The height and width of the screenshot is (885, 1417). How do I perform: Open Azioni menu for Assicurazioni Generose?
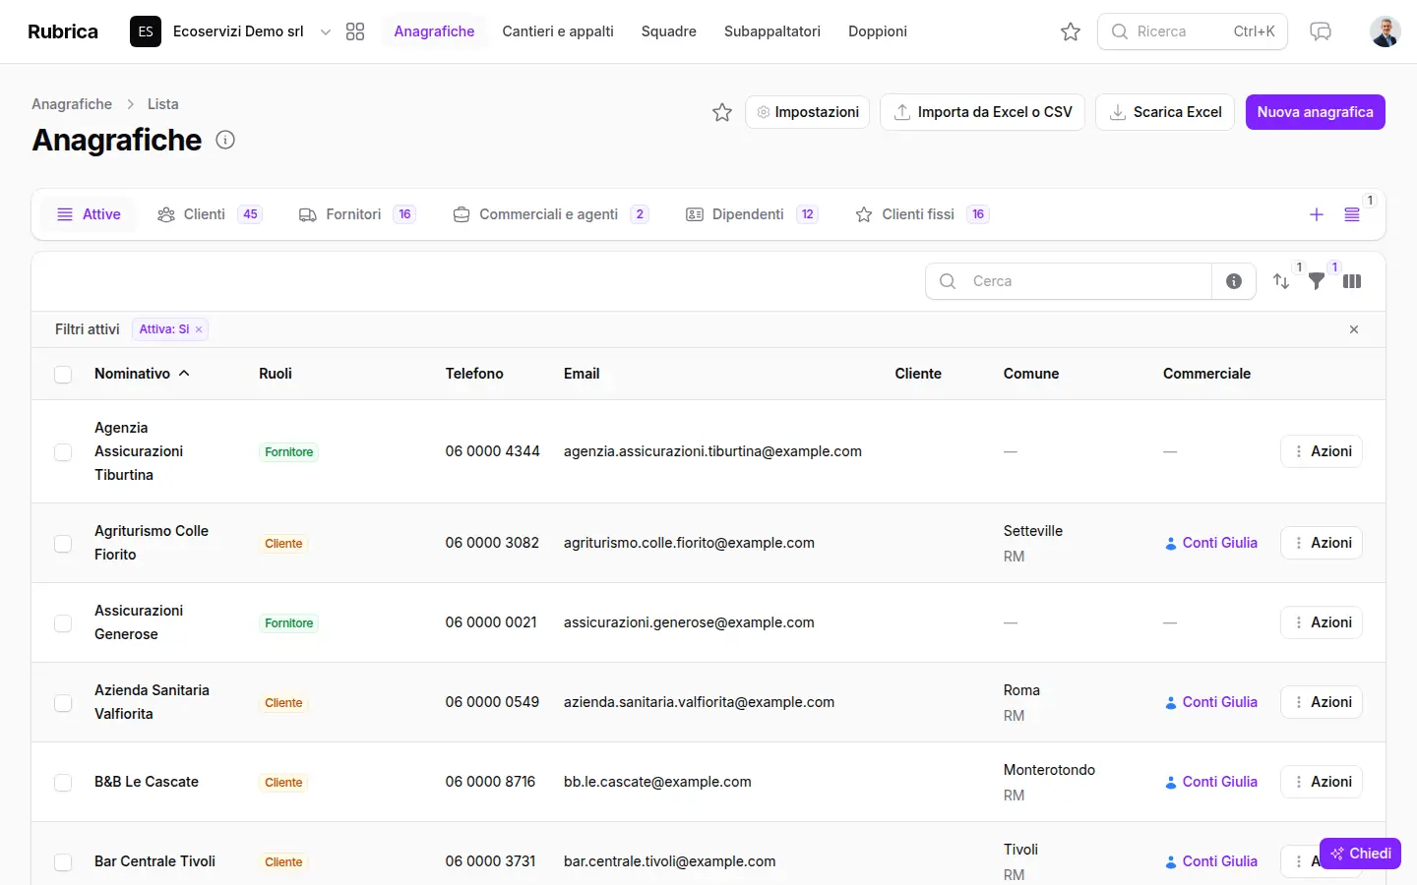click(x=1322, y=622)
